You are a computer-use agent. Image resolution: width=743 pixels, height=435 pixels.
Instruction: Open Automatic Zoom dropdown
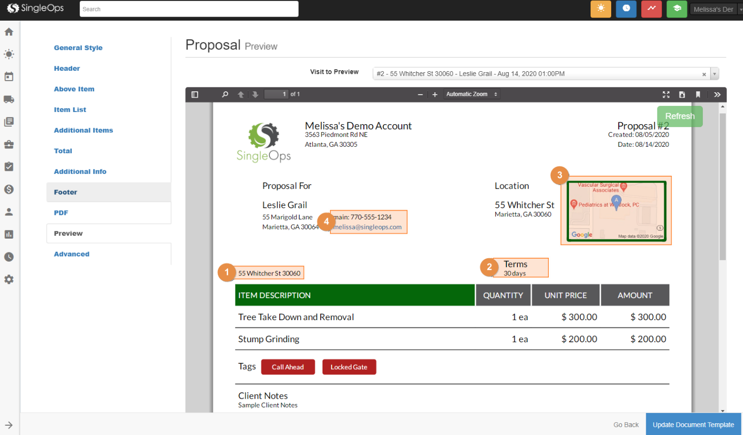(x=471, y=94)
